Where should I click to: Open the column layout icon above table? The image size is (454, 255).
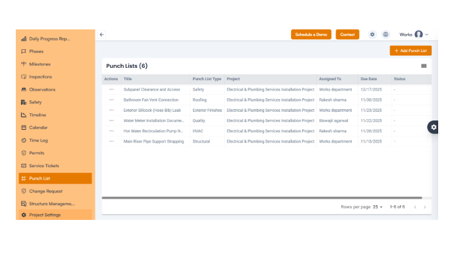pyautogui.click(x=424, y=66)
